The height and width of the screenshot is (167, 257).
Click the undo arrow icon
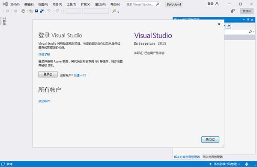49,11
